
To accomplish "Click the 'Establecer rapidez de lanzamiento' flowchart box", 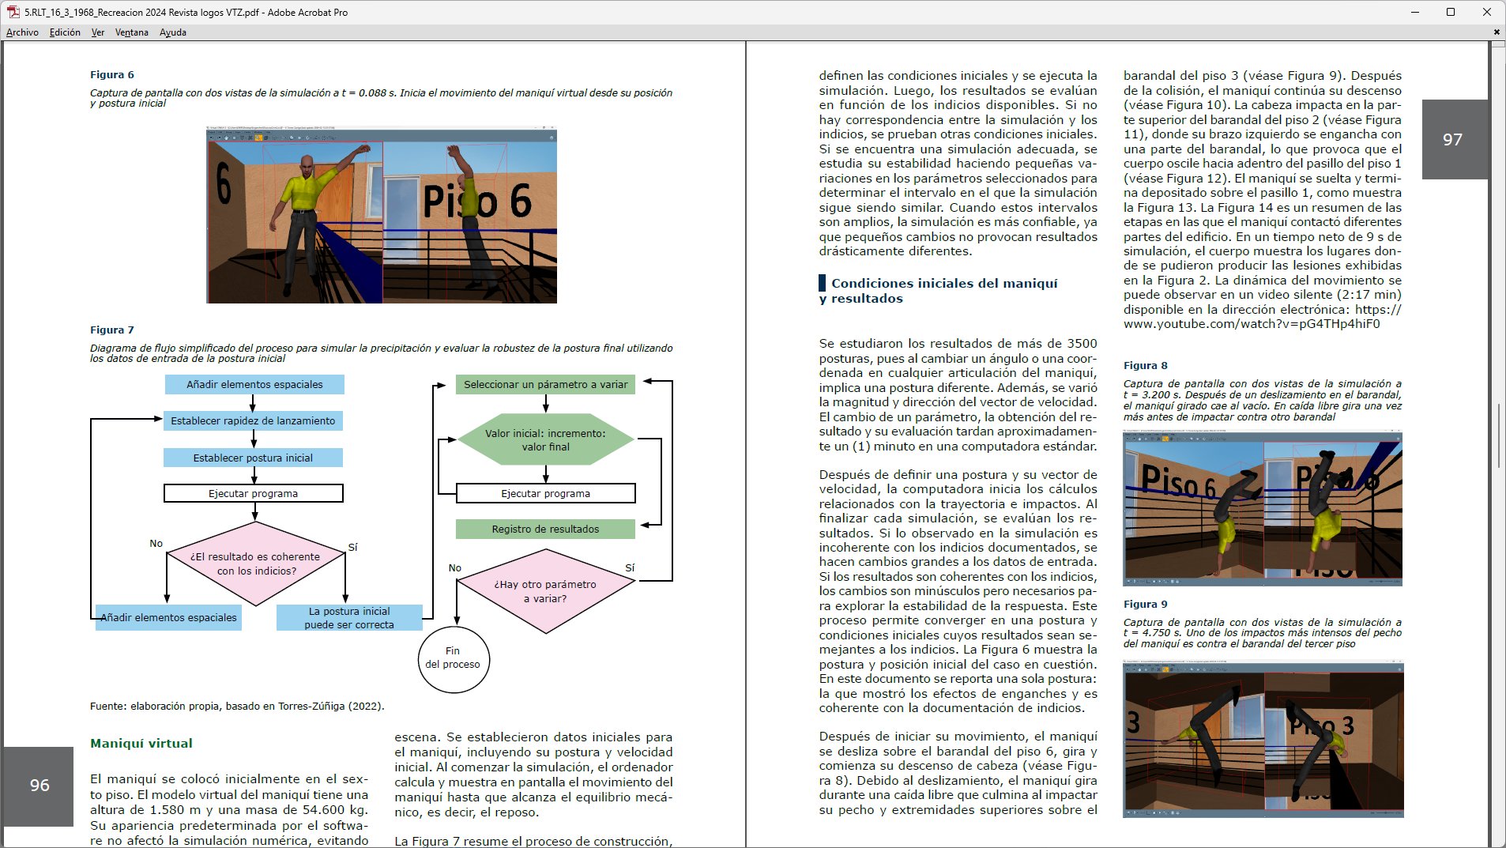I will [253, 420].
